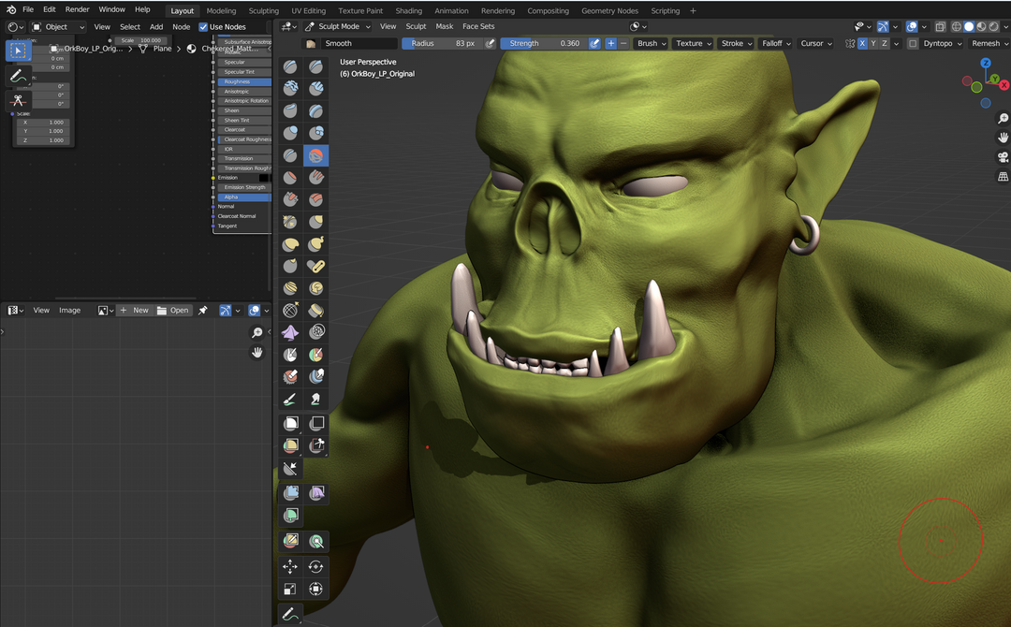Switch to the Shading workspace tab
The image size is (1011, 627).
[x=409, y=10]
